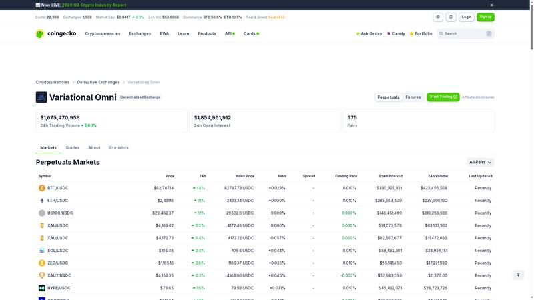Viewport: 534px width, 300px height.
Task: Sort by the Open Interest column header
Action: pos(390,176)
